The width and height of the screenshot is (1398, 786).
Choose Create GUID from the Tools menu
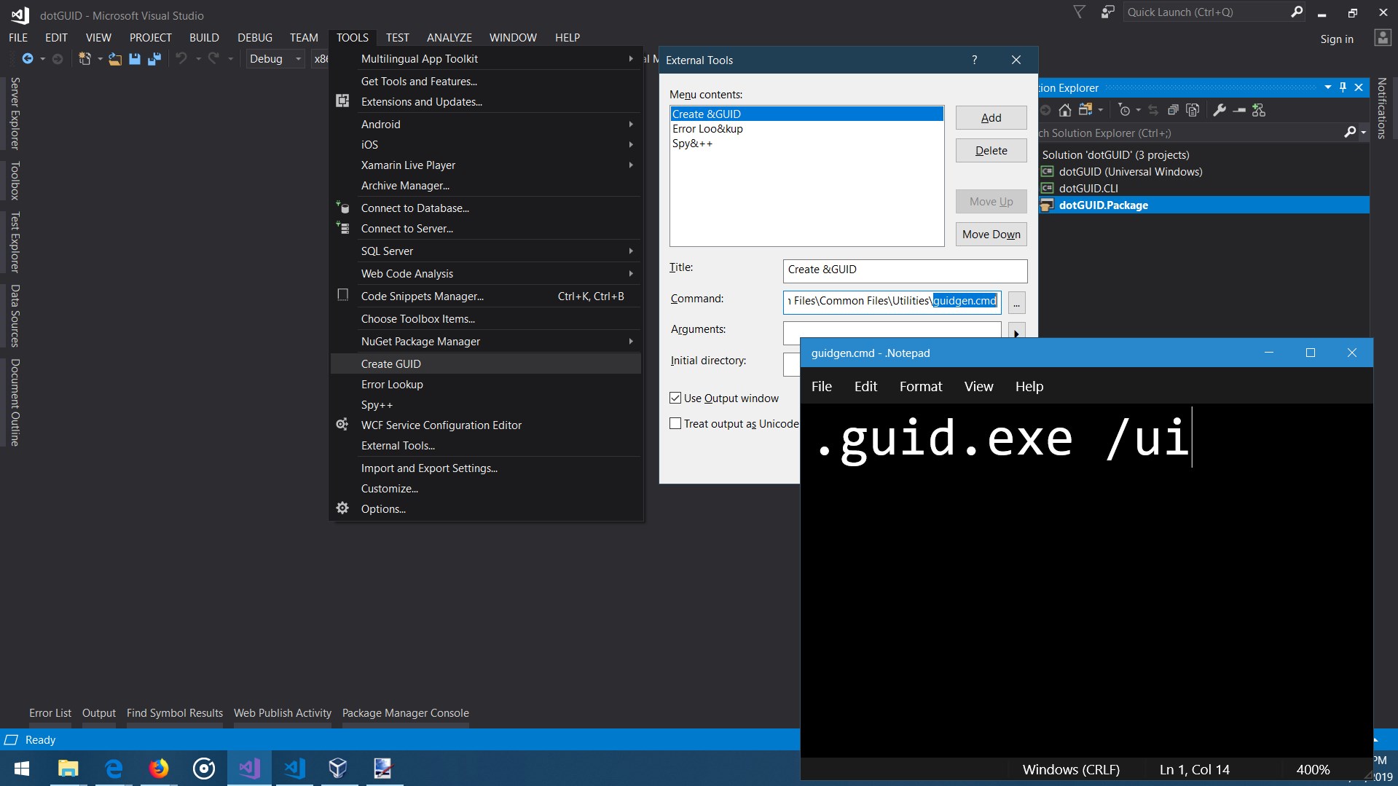486,363
